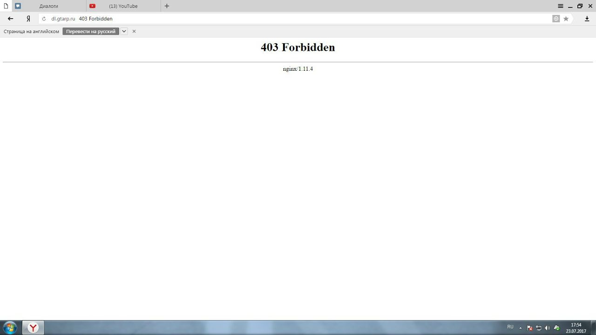The width and height of the screenshot is (596, 335).
Task: Open the Windows Start menu
Action: (10, 328)
